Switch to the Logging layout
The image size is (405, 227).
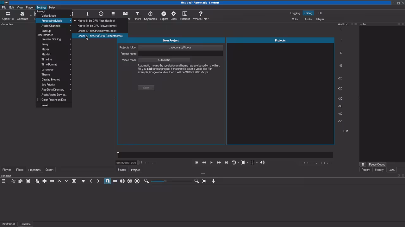tap(295, 13)
